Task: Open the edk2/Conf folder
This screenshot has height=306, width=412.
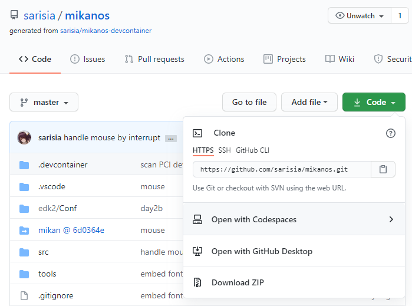Action: coord(58,209)
